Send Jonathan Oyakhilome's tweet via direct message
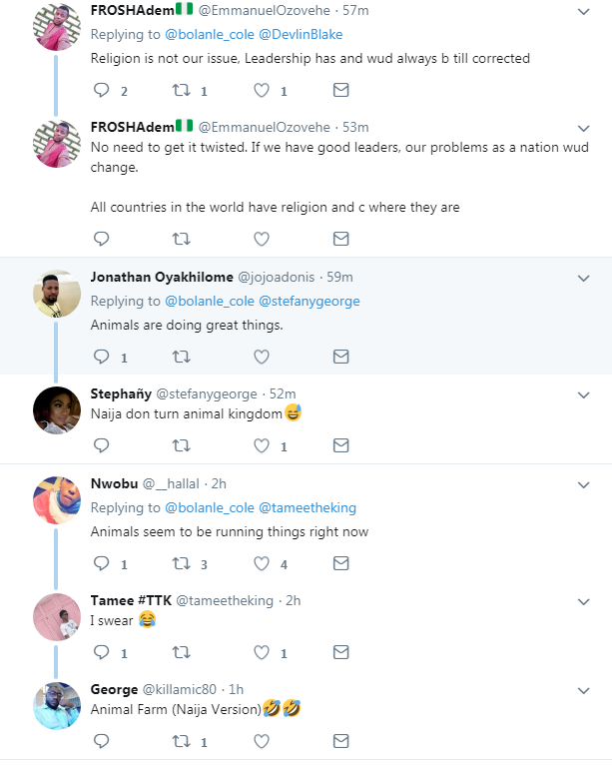The width and height of the screenshot is (612, 768). pos(340,357)
